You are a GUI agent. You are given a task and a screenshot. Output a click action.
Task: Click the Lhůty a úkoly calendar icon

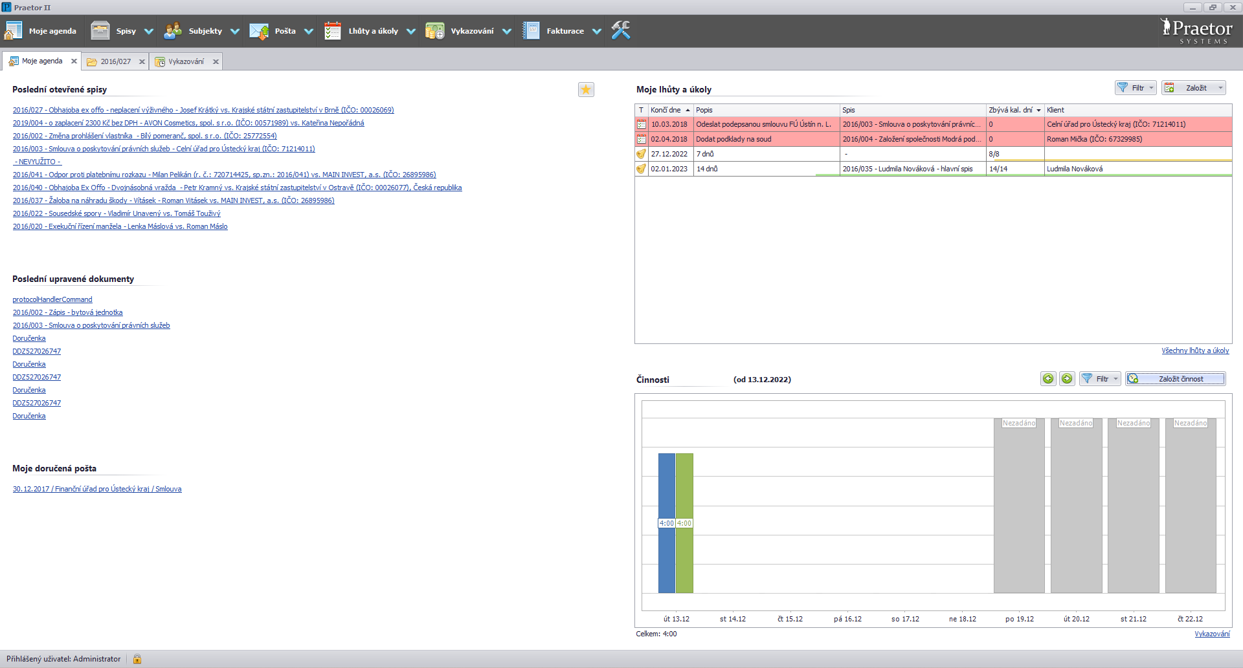(333, 31)
